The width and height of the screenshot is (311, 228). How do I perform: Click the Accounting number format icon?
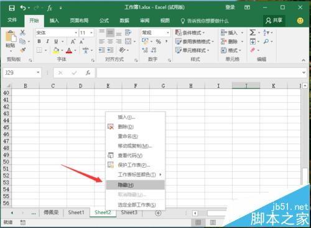(145, 41)
